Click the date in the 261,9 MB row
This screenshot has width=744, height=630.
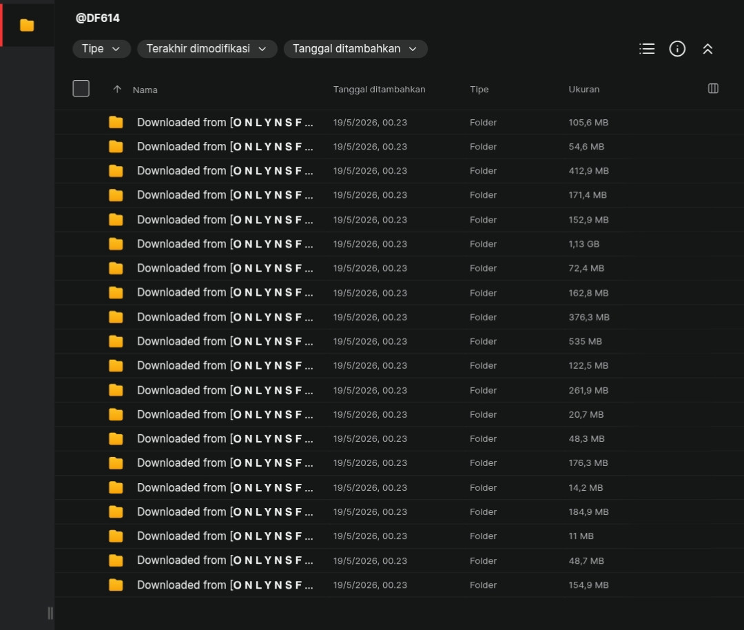[370, 390]
